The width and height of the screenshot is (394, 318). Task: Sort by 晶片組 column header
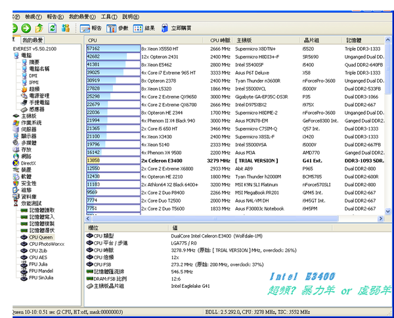[321, 40]
